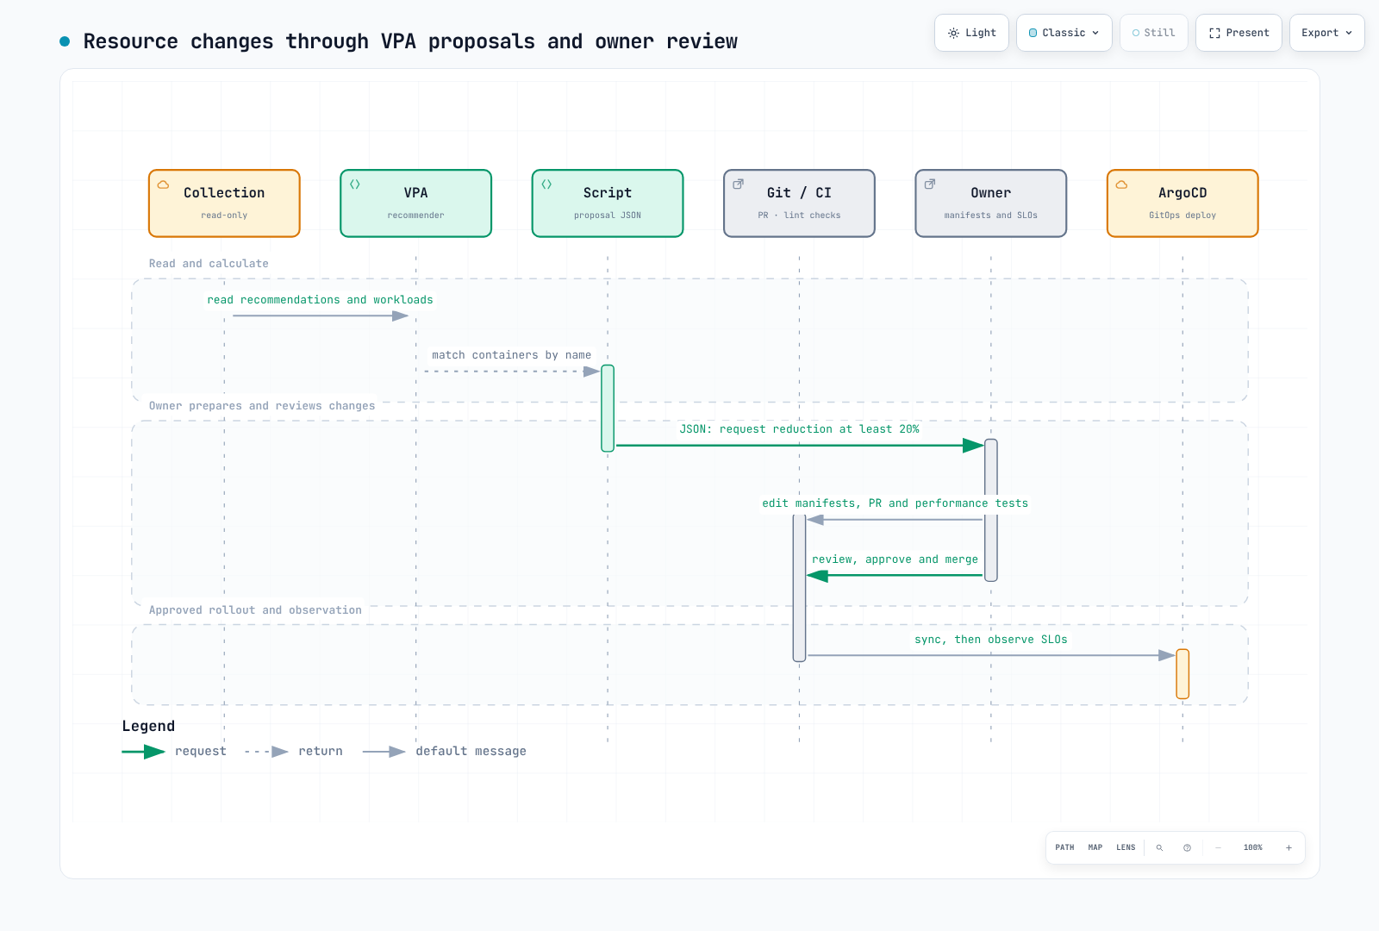Open the Export dropdown menu

point(1326,33)
